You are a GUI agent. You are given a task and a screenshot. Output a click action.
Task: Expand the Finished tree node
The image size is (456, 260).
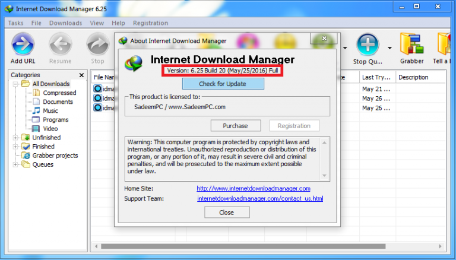click(x=15, y=147)
